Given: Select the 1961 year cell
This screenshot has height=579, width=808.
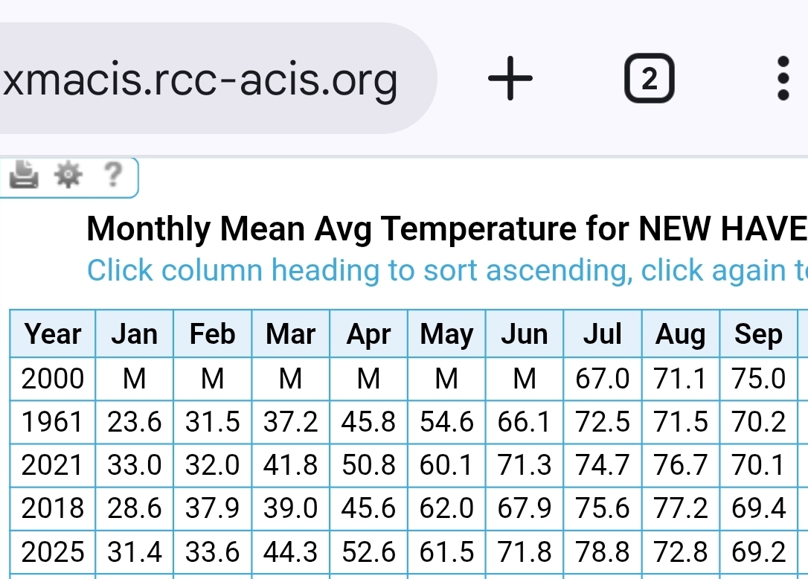Looking at the screenshot, I should click(53, 422).
